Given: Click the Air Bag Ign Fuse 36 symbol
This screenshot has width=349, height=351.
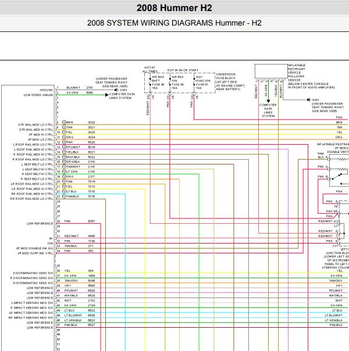Looking at the screenshot, I should click(x=170, y=83).
